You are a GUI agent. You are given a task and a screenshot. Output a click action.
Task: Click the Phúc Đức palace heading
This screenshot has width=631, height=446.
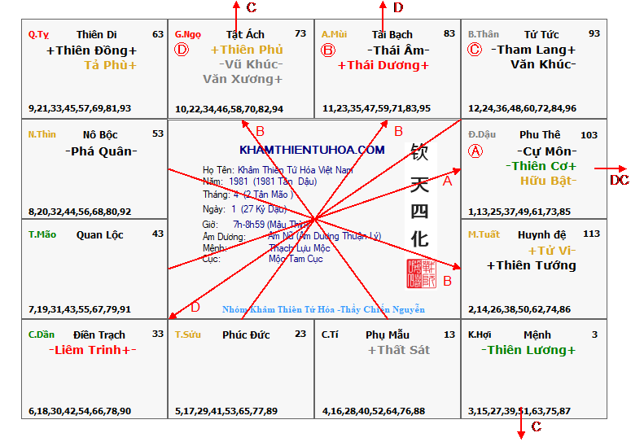[246, 334]
